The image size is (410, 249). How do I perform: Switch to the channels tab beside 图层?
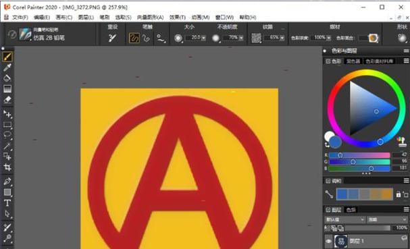(351, 210)
